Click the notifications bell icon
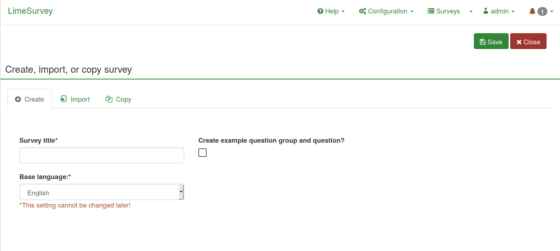The width and height of the screenshot is (560, 251). pos(532,11)
